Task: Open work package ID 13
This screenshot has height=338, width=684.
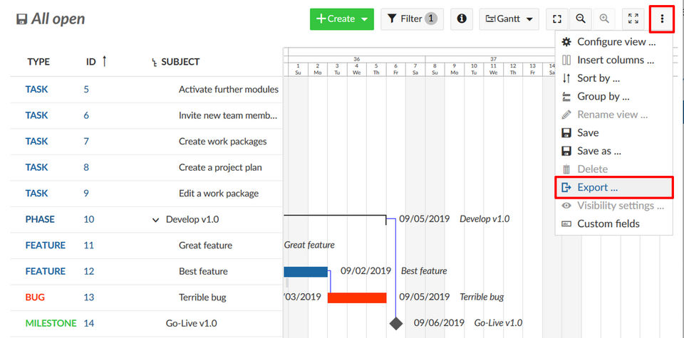Action: (x=88, y=297)
